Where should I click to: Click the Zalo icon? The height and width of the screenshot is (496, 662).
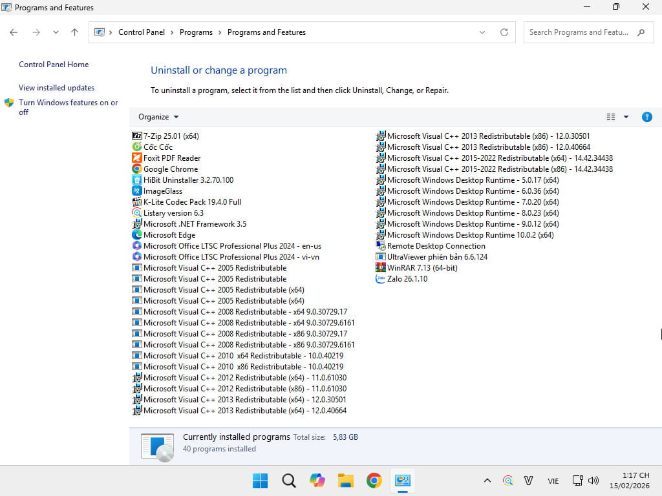click(x=380, y=278)
